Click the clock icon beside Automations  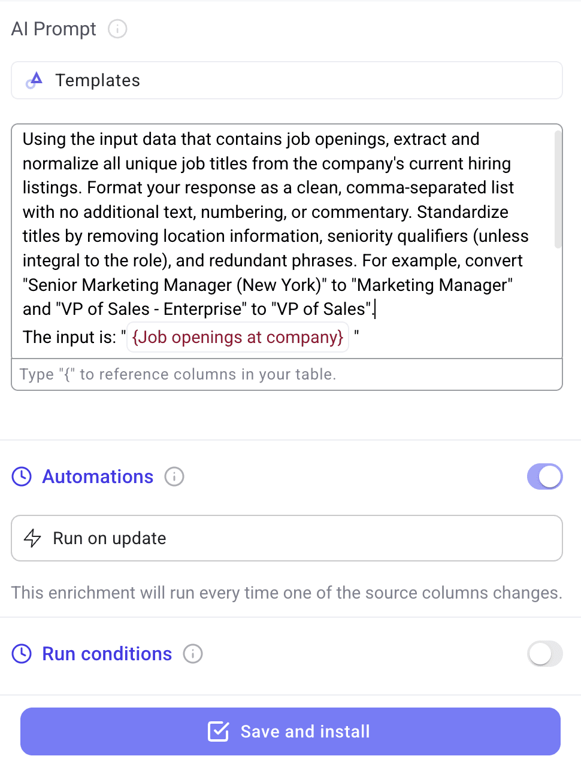[22, 476]
